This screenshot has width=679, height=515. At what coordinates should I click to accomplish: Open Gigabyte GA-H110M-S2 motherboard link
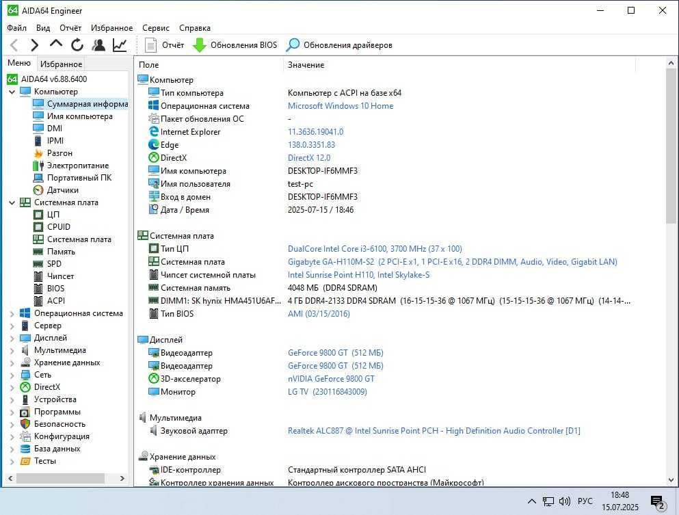click(453, 262)
